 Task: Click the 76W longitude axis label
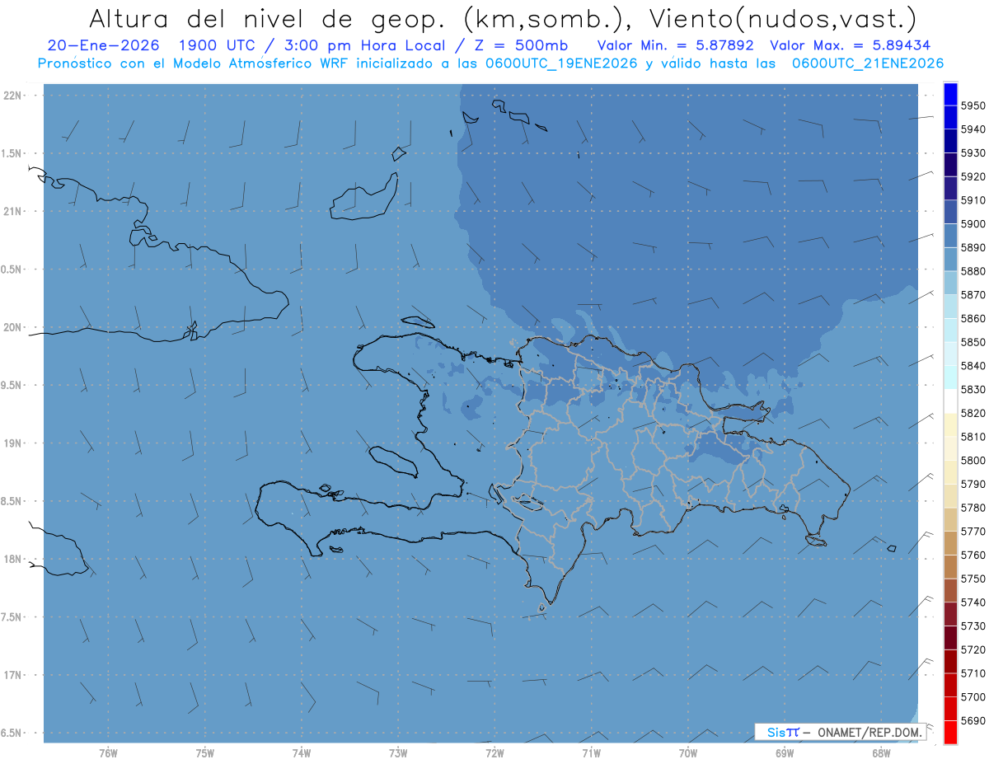[108, 752]
